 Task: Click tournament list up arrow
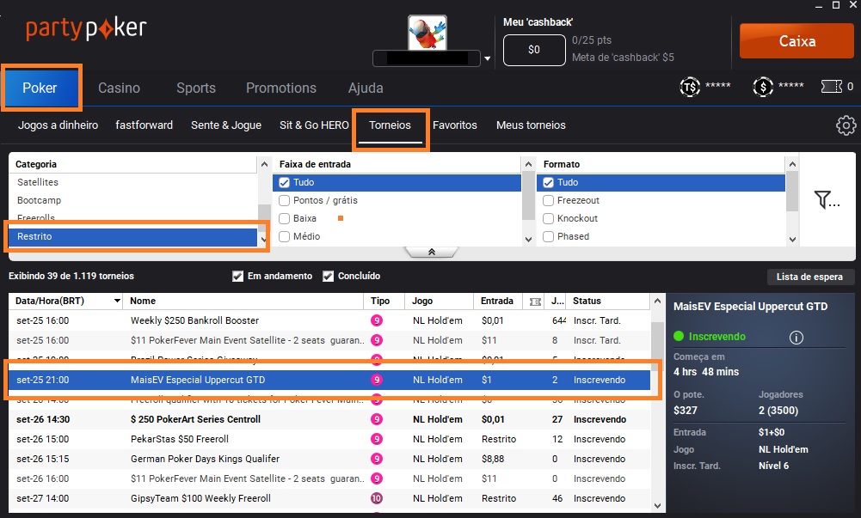[657, 301]
